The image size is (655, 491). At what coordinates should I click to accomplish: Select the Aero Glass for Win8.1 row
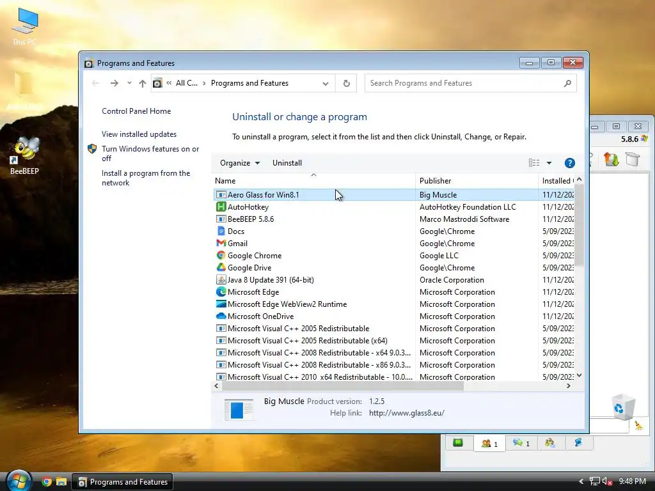point(394,194)
